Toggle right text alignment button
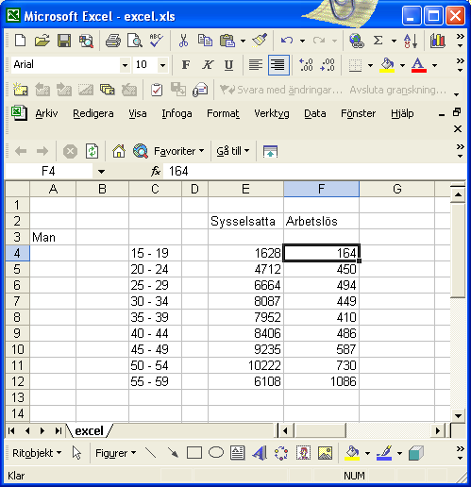The image size is (471, 487). point(278,65)
